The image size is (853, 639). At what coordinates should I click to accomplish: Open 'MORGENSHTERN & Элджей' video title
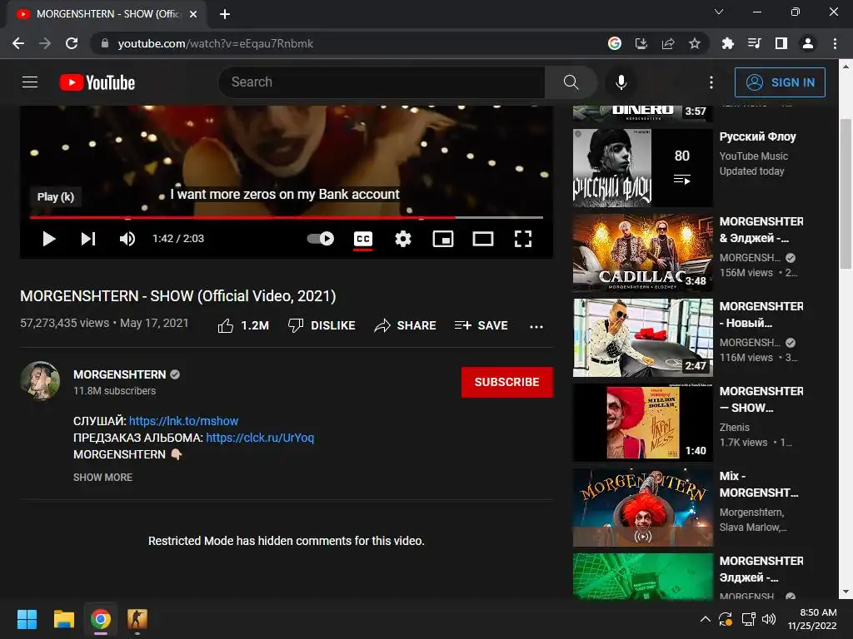point(761,230)
